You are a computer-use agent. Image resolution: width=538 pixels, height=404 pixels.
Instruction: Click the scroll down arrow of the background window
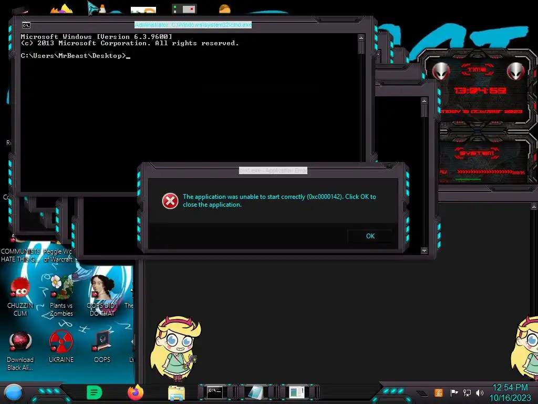tap(425, 251)
